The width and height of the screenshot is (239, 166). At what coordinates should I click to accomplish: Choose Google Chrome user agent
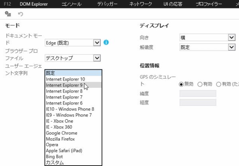point(73,133)
